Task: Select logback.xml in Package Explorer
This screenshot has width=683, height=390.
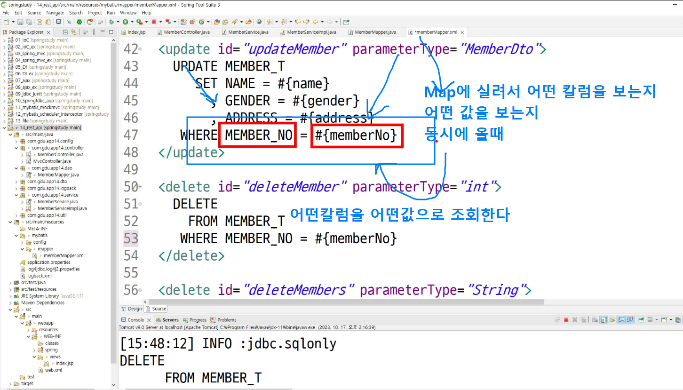Action: pyautogui.click(x=39, y=276)
